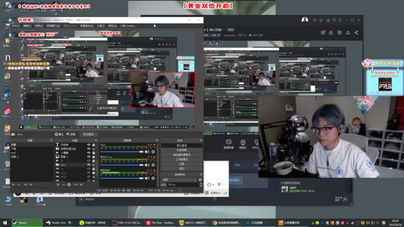This screenshot has height=227, width=404.
Task: Move selected source down
Action: pyautogui.click(x=81, y=185)
